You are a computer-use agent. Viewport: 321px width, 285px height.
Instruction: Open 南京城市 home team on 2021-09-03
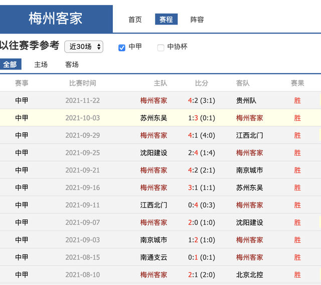(x=153, y=240)
